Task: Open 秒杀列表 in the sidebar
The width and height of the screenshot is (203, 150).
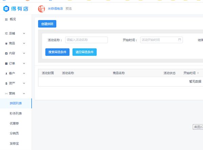Action: 16,113
